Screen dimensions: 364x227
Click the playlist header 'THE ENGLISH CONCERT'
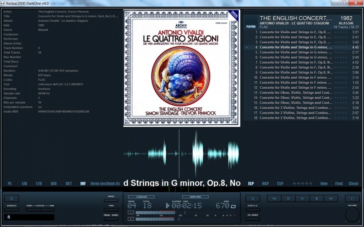tap(296, 18)
